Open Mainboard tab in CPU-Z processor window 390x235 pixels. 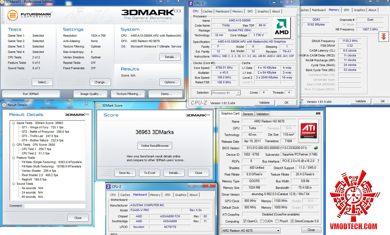coord(222,11)
